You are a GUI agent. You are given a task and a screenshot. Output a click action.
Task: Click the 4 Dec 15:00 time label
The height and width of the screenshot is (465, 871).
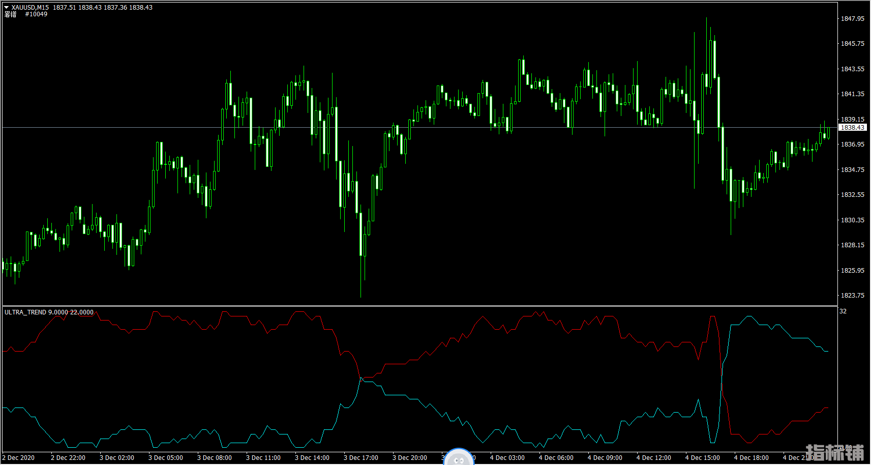tap(703, 458)
